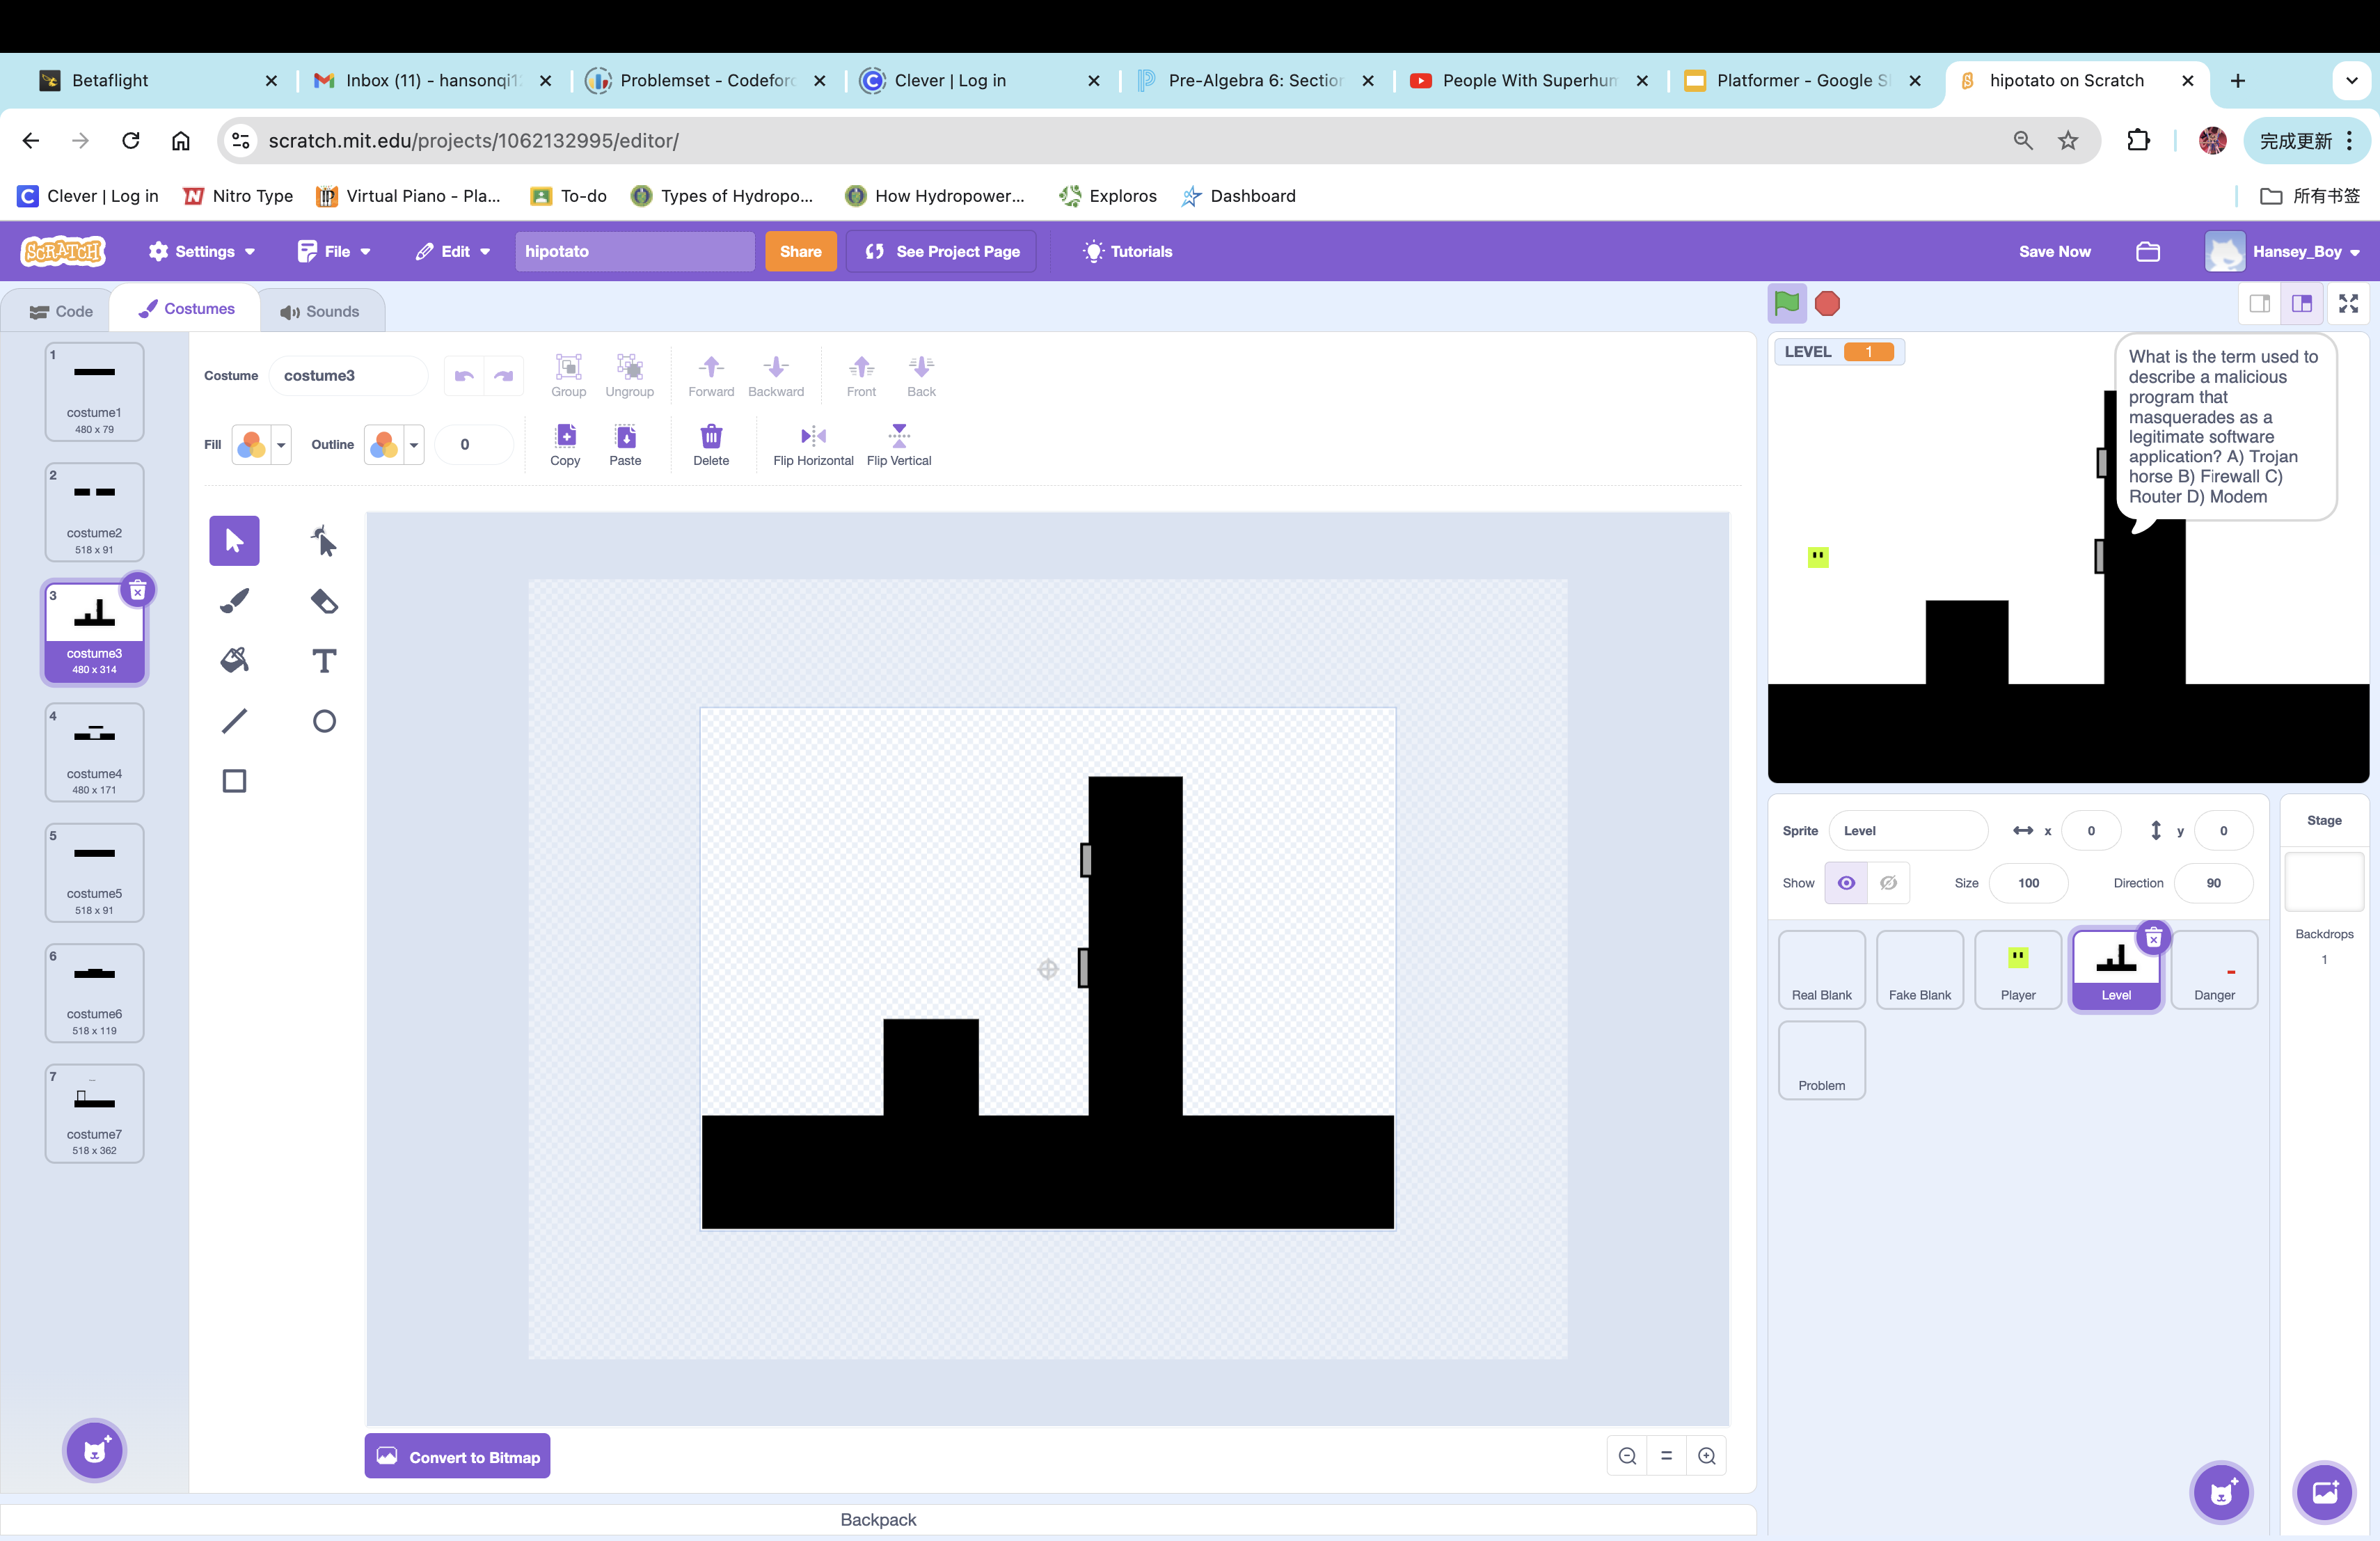The width and height of the screenshot is (2380, 1541).
Task: Click Convert to Bitmap button
Action: [x=458, y=1457]
